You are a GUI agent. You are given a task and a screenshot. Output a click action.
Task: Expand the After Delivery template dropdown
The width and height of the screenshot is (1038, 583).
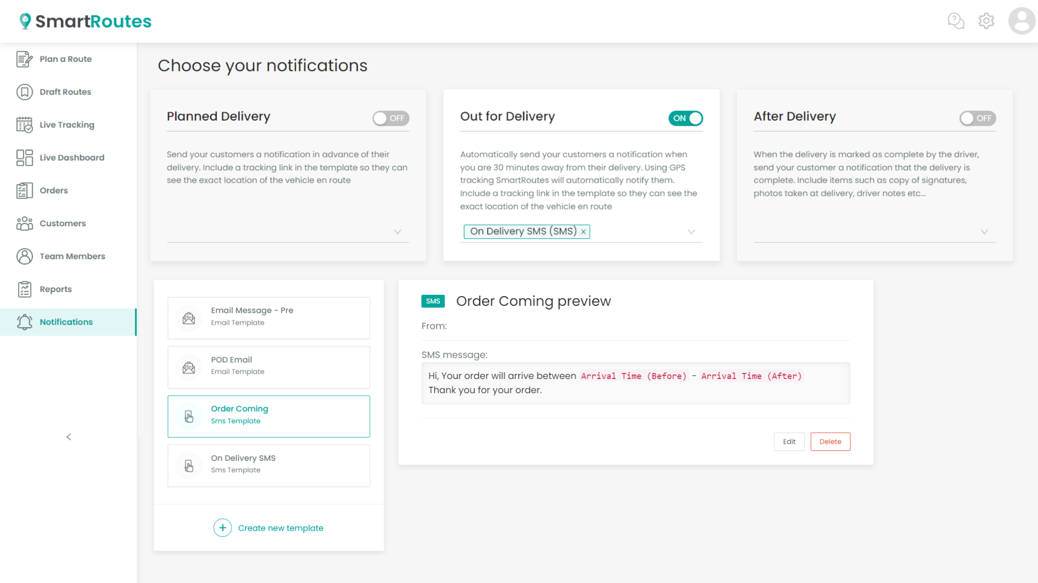point(984,232)
